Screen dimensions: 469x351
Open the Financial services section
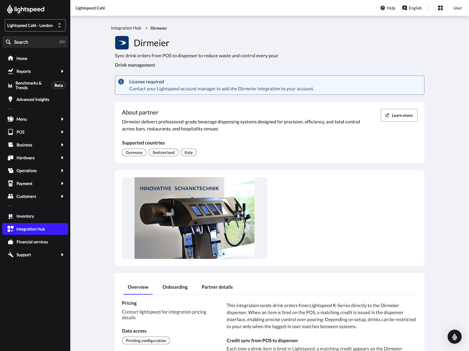[x=32, y=242]
